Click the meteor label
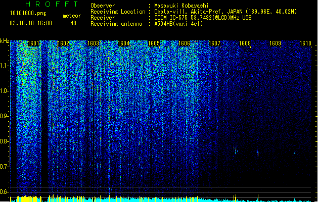Screen dimensions: 318x202 point(72,16)
